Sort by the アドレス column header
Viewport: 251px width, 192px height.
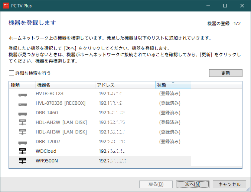tap(125, 85)
